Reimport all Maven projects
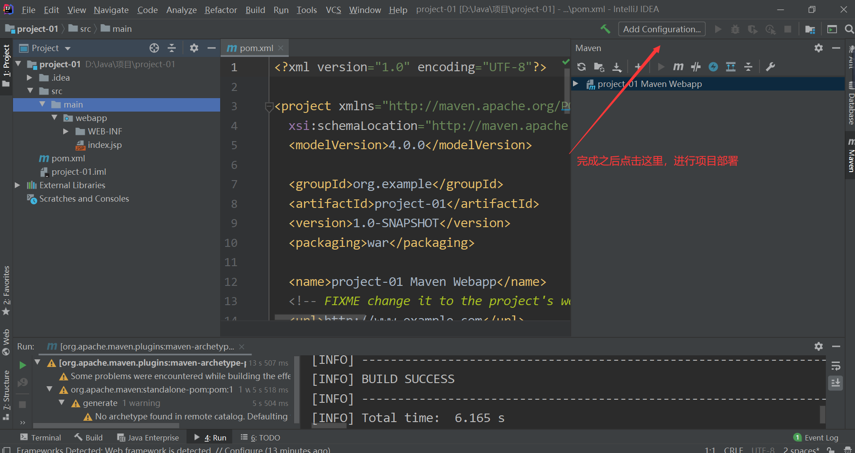The width and height of the screenshot is (855, 453). click(582, 67)
